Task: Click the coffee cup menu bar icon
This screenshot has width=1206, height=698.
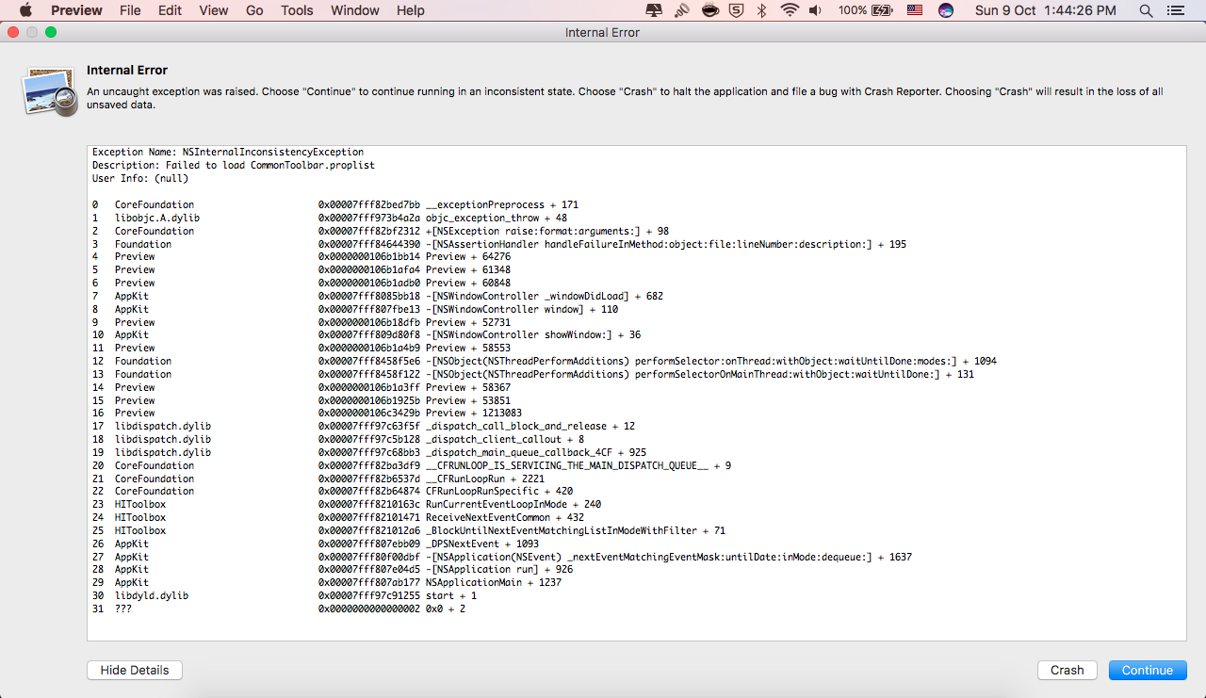Action: tap(711, 10)
